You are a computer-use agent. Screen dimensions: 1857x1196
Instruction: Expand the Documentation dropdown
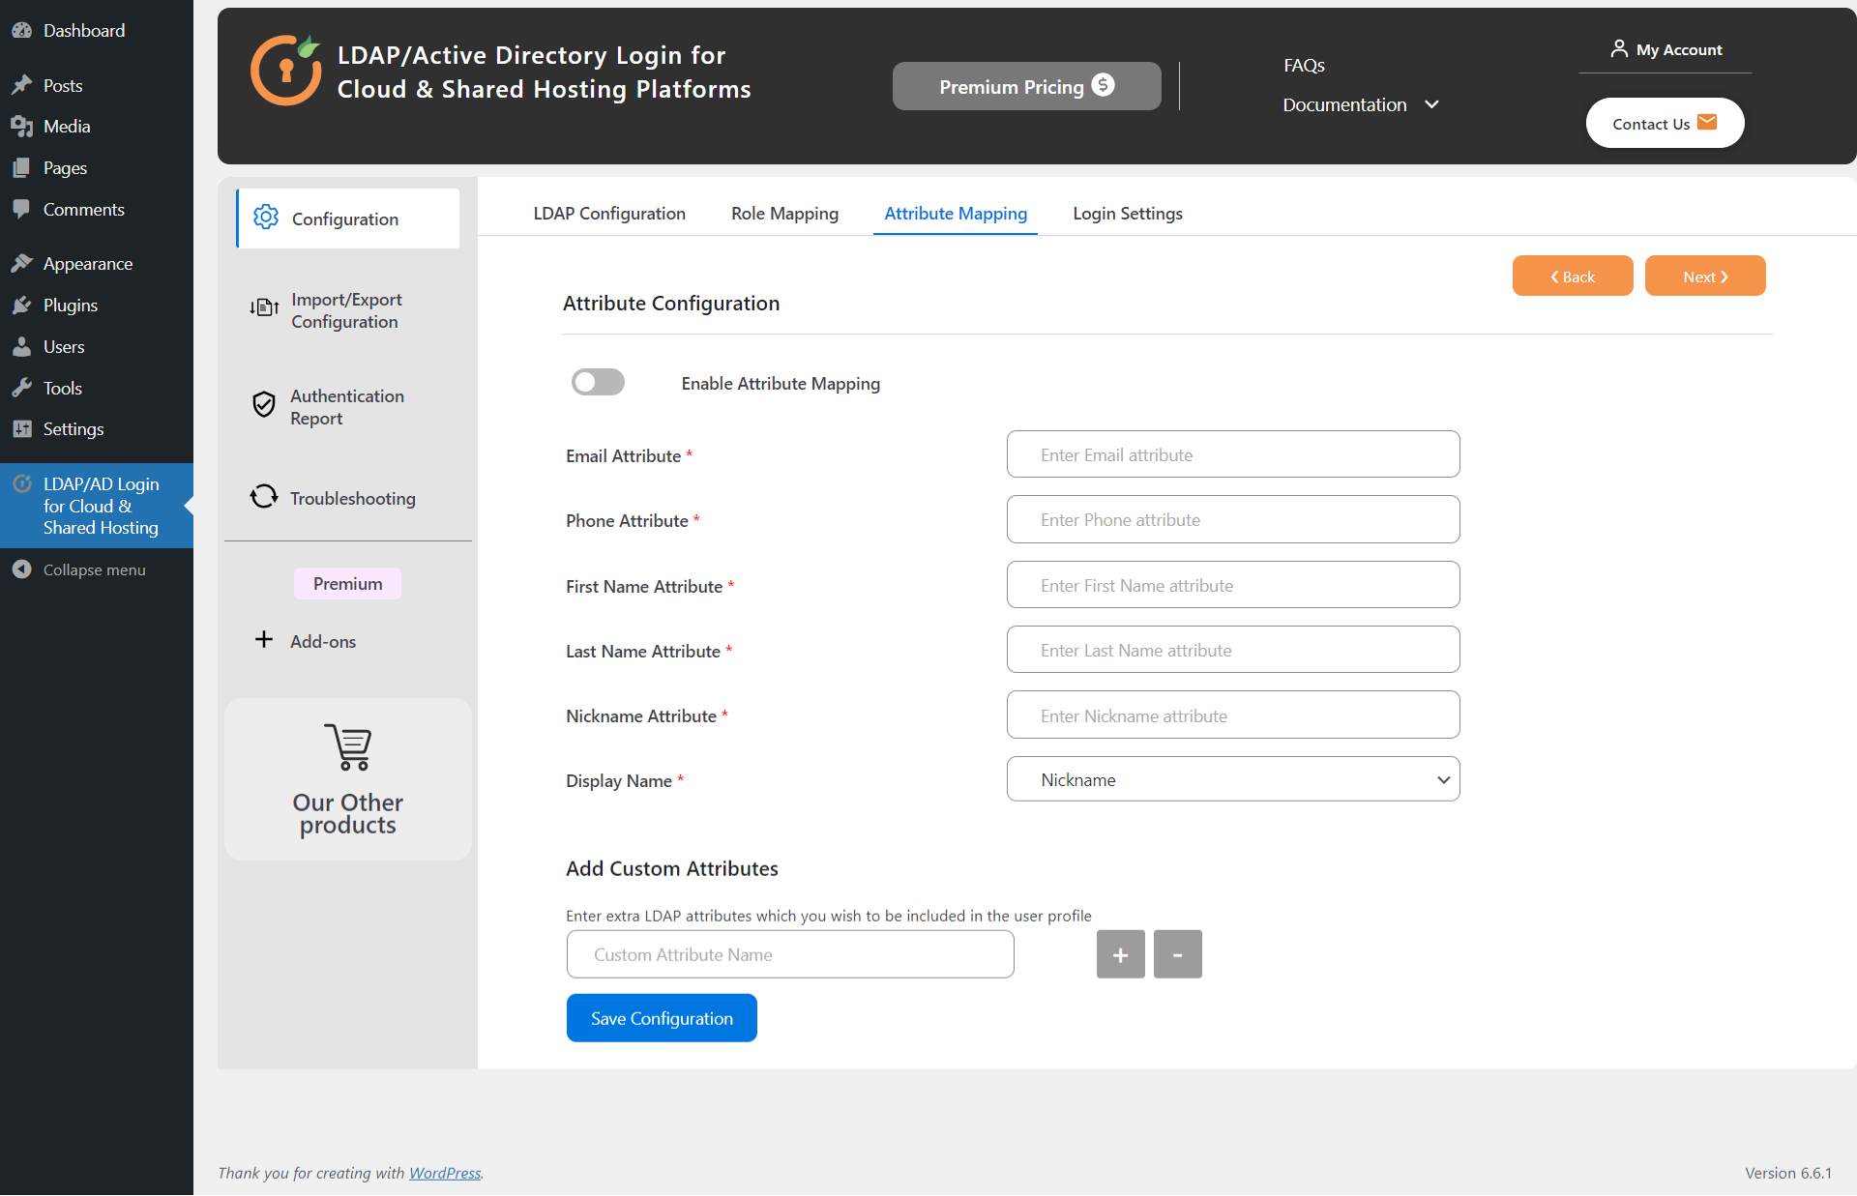1361,104
